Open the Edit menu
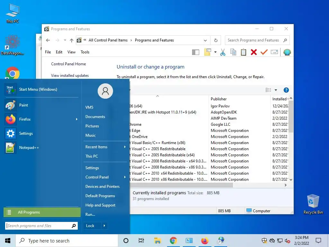This screenshot has height=247, width=329. 59,52
